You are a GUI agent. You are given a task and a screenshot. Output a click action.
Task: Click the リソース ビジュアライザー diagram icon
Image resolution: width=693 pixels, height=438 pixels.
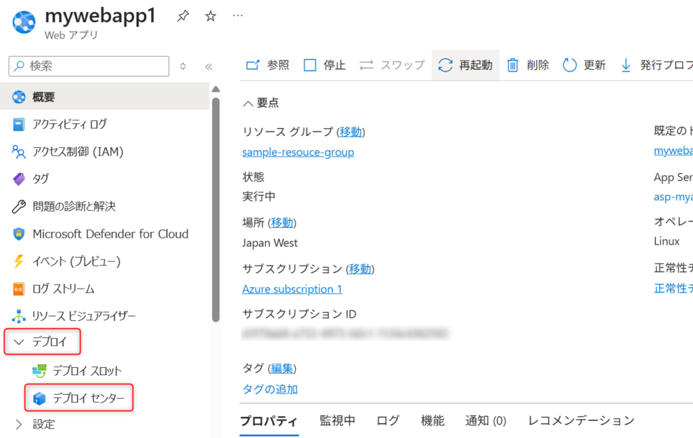(x=18, y=316)
